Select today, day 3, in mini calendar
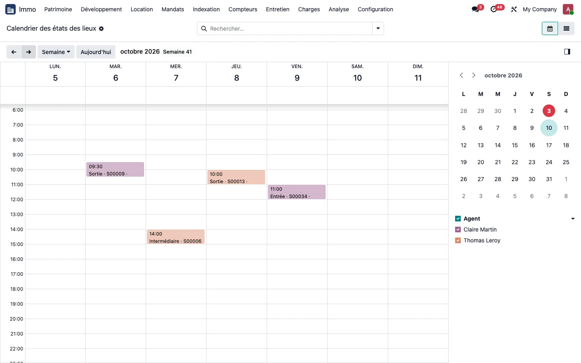581x363 pixels. 549,111
